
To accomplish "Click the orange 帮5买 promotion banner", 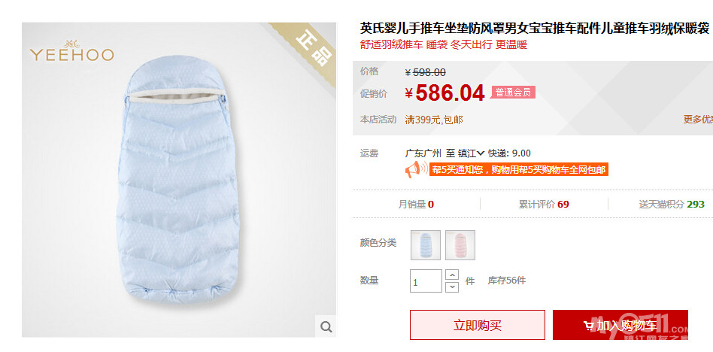I will click(519, 170).
